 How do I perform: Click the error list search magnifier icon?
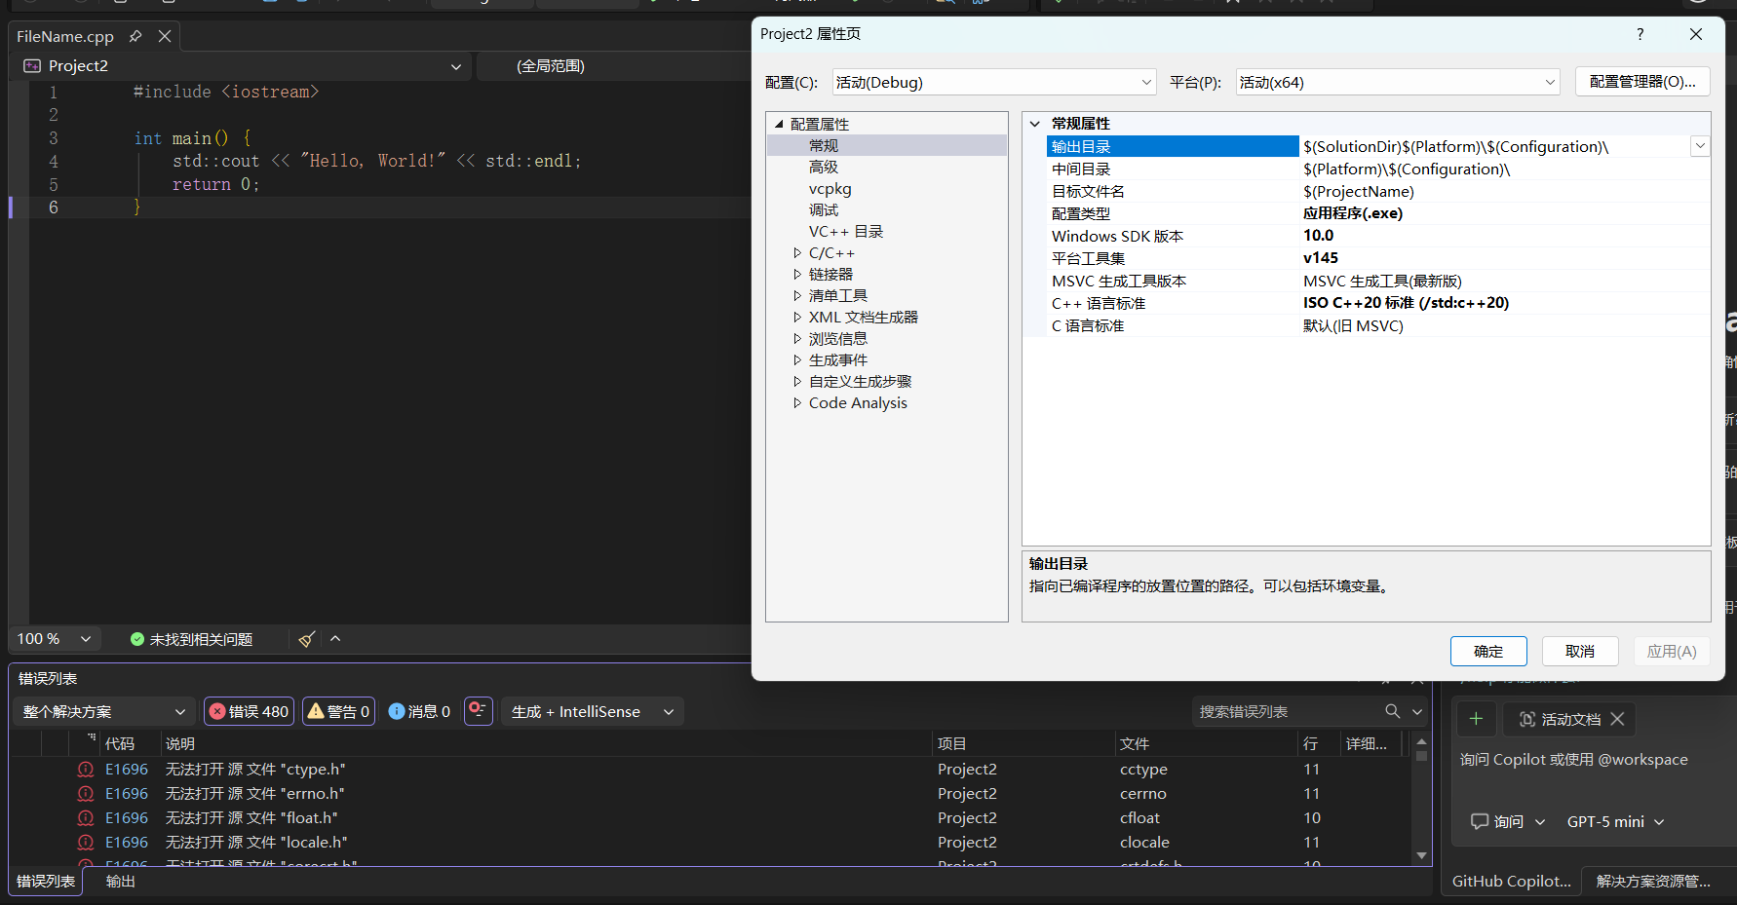1393,711
